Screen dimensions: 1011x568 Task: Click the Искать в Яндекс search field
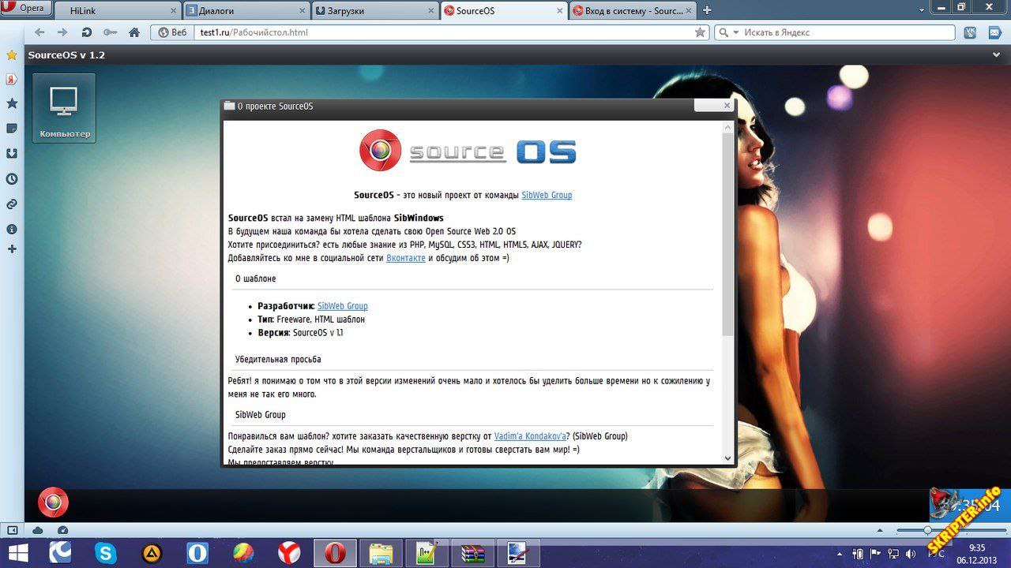(847, 32)
